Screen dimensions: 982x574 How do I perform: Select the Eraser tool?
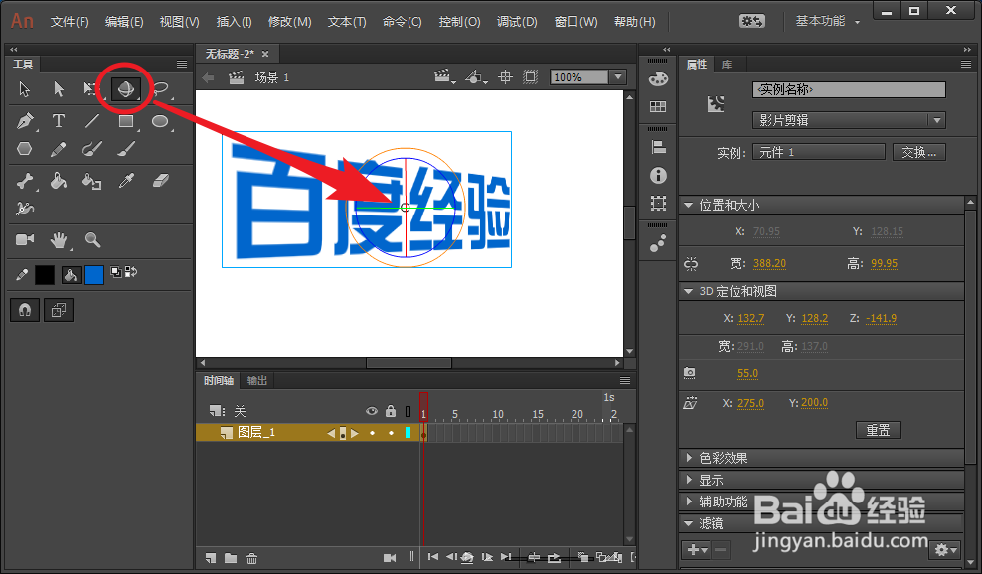pos(161,181)
